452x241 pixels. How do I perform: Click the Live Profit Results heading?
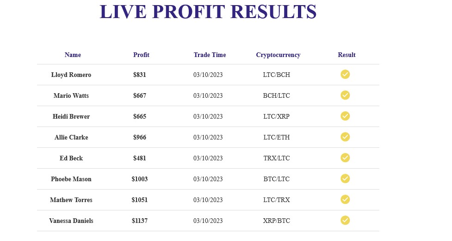(x=208, y=12)
